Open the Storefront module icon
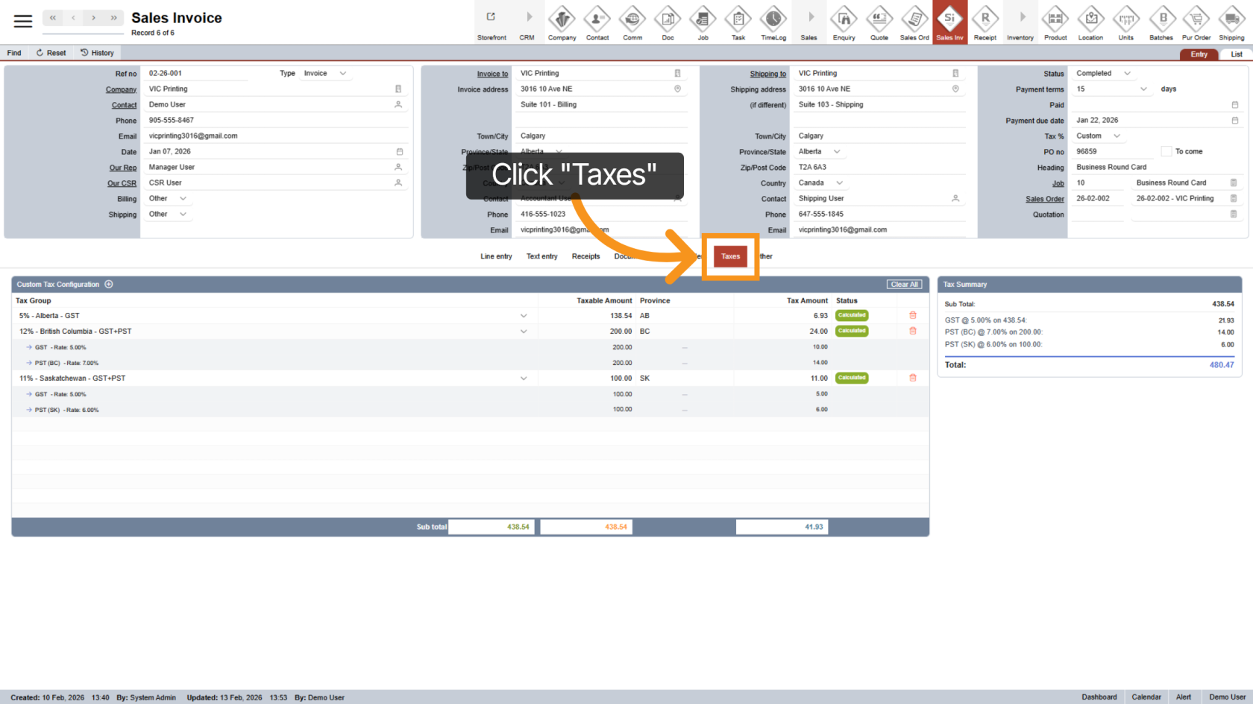The height and width of the screenshot is (704, 1253). pos(492,22)
